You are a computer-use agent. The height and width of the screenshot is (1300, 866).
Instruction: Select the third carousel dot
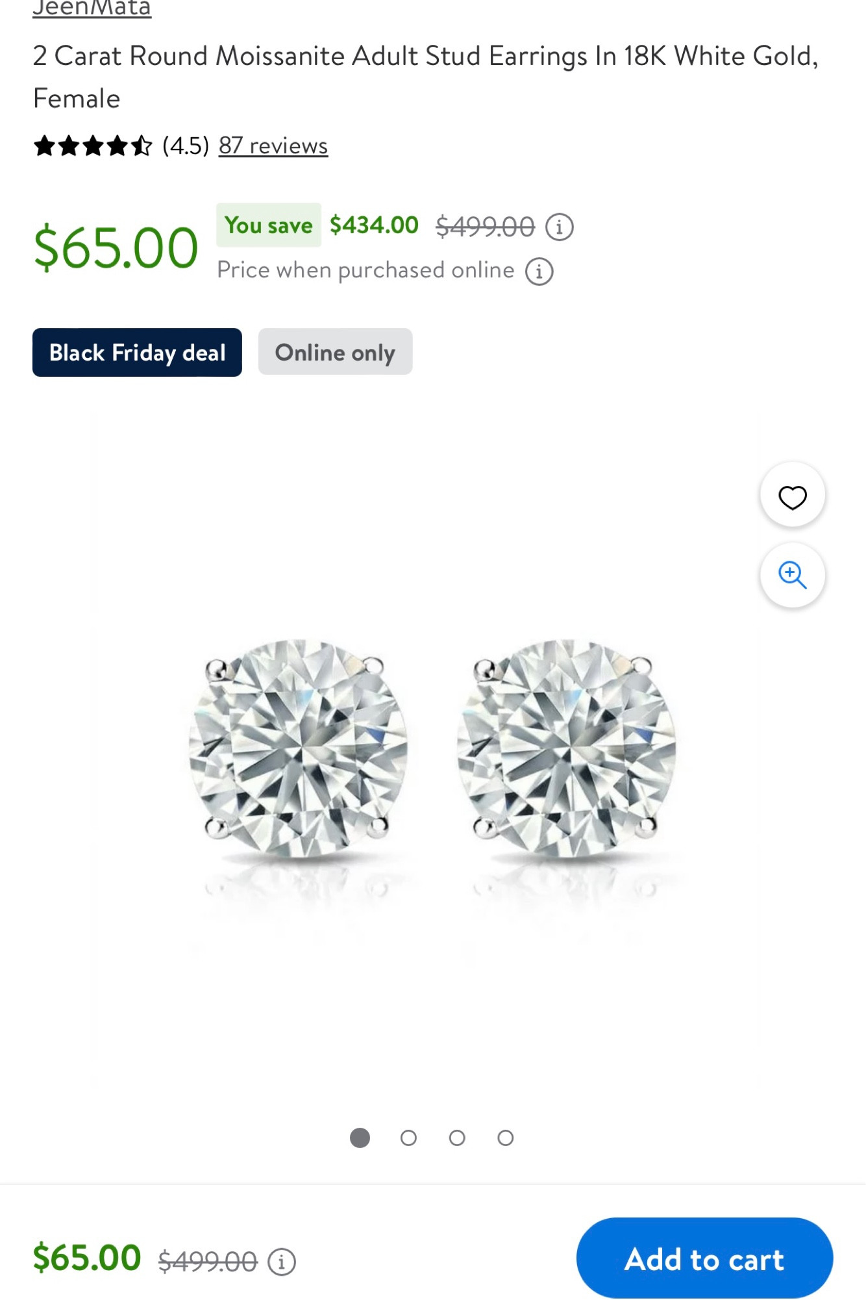pos(457,1138)
